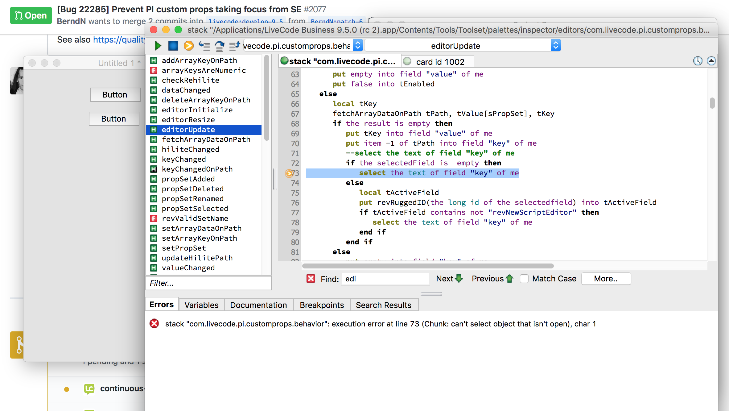Click the Step Into debugger icon
Screen dimensions: 729x411
coord(204,46)
